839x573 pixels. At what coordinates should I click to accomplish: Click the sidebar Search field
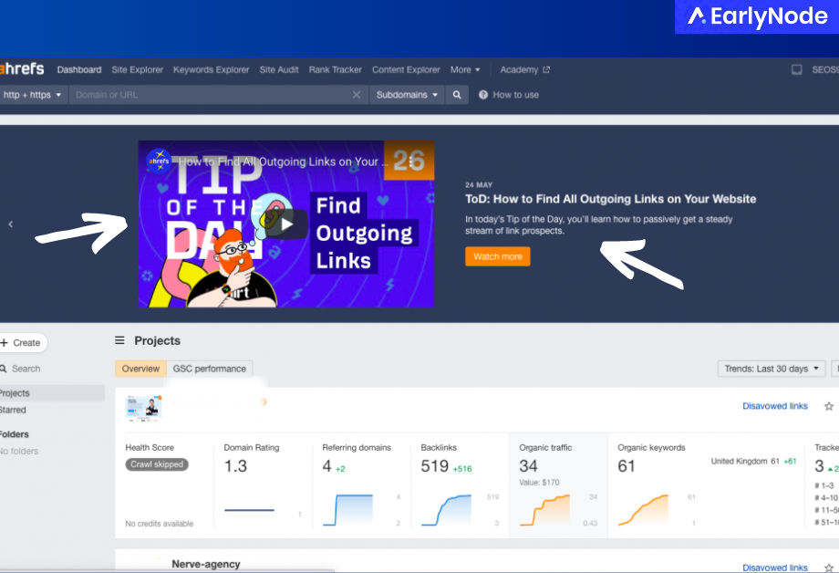26,369
